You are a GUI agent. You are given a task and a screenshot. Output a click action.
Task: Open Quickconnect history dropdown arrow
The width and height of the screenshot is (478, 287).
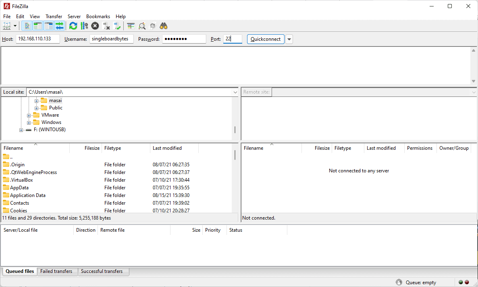tap(289, 39)
